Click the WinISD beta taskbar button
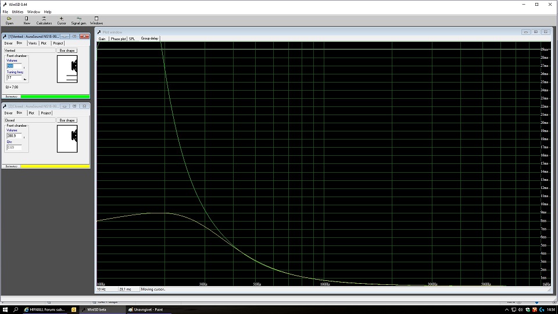The width and height of the screenshot is (558, 314). click(102, 310)
